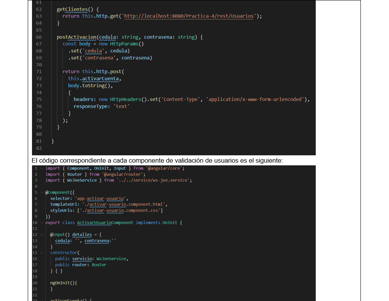Click the underlined cedula parameter
This screenshot has width=389, height=301.
106,37
